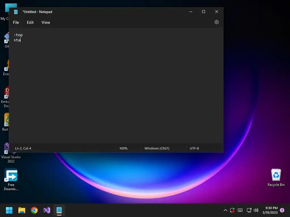Open File Explorer from the taskbar

pyautogui.click(x=22, y=210)
